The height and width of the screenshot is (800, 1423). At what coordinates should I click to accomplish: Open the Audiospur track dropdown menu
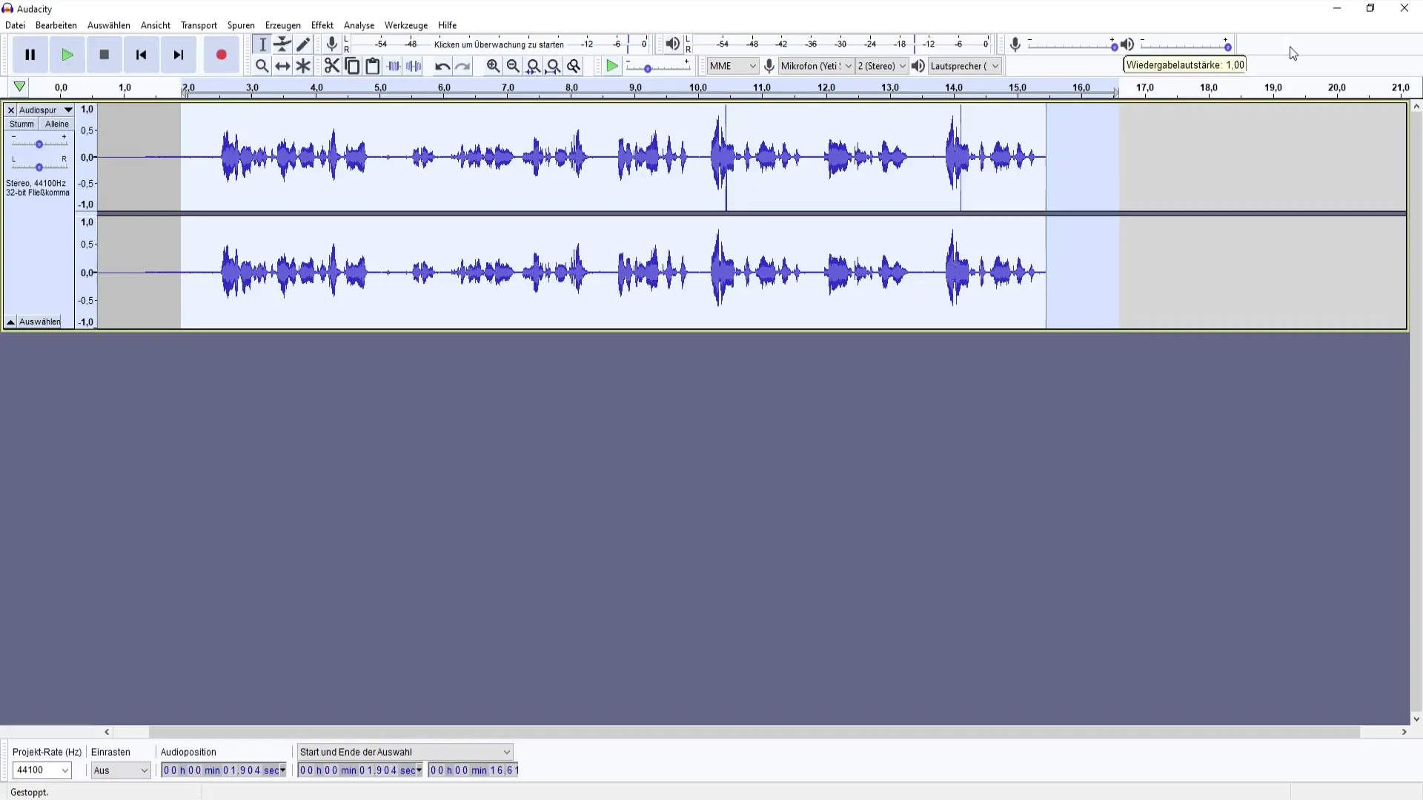coord(46,110)
